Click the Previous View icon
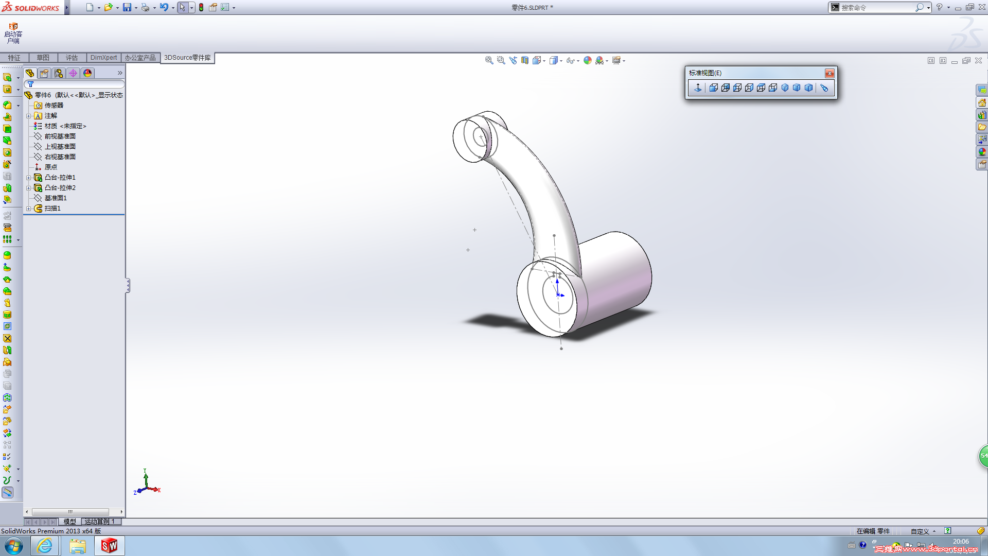This screenshot has width=988, height=556. coord(513,60)
